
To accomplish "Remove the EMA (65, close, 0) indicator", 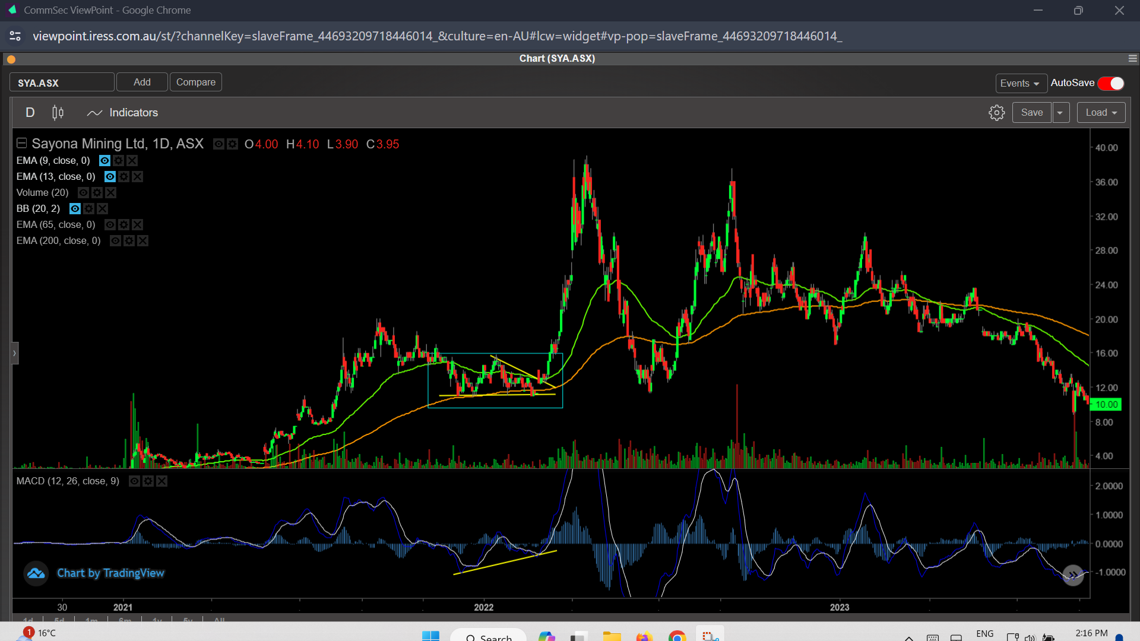I will coord(137,225).
